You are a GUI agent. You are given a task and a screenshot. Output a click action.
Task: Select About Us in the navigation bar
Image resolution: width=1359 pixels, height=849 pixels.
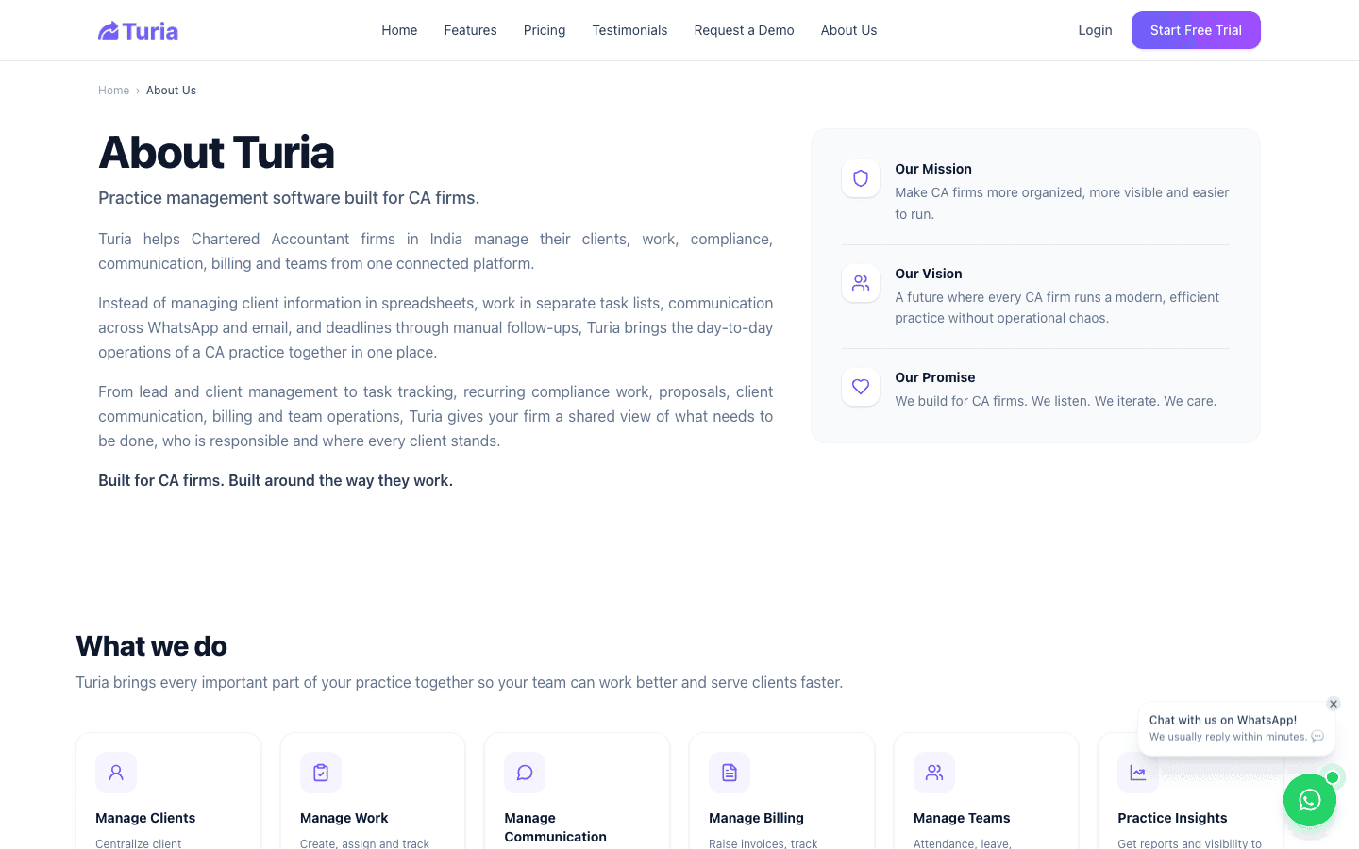point(848,30)
